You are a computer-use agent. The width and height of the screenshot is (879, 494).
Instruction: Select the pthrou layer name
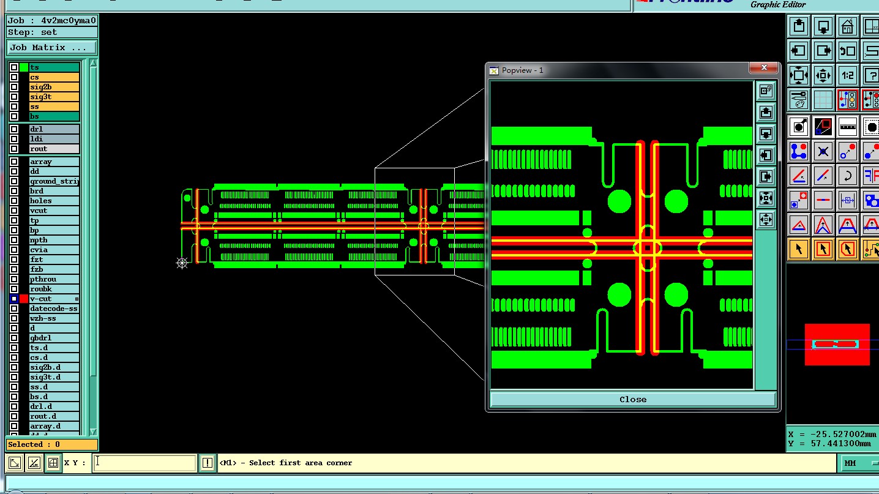tap(54, 279)
